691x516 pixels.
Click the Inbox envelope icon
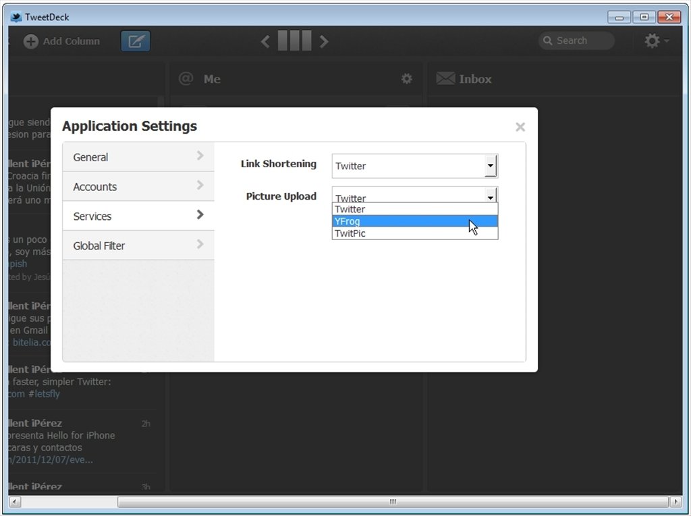pos(445,79)
